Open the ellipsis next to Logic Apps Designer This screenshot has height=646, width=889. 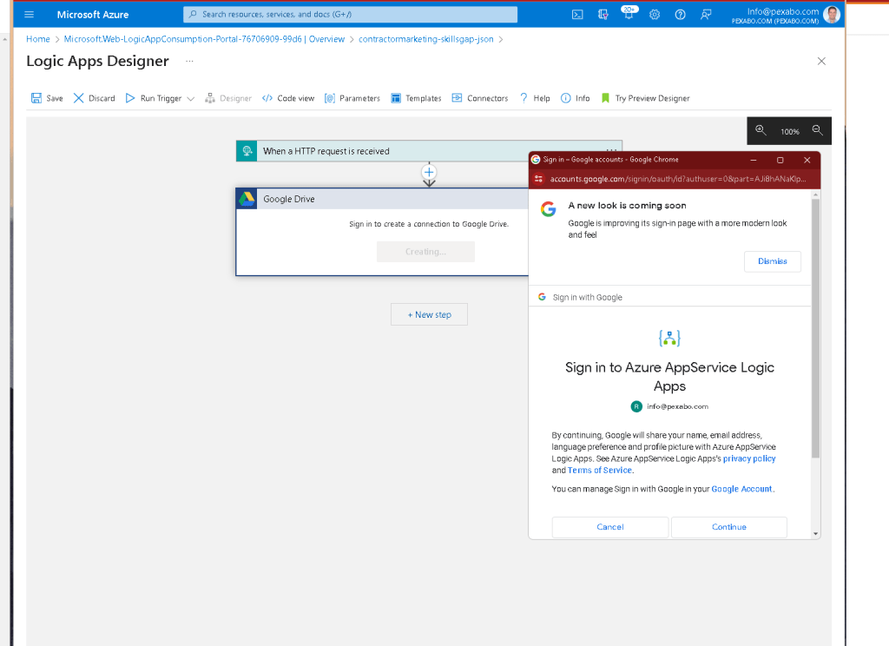[189, 61]
